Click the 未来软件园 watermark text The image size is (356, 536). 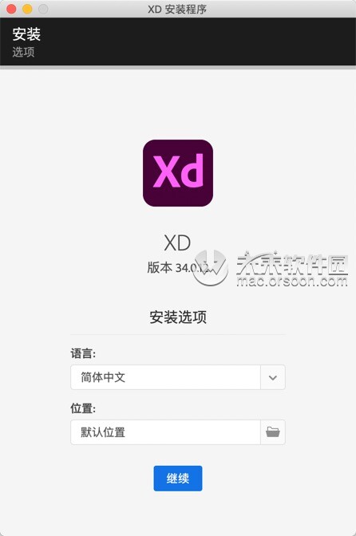[x=291, y=263]
